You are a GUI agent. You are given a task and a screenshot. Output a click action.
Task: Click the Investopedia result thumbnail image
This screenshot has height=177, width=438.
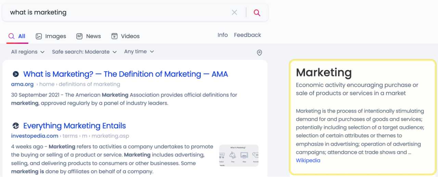(239, 155)
